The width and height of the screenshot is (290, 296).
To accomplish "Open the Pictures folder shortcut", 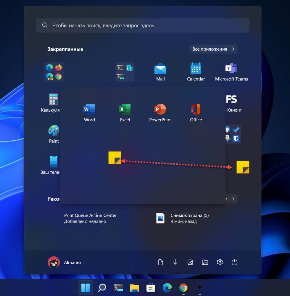I will [x=190, y=262].
